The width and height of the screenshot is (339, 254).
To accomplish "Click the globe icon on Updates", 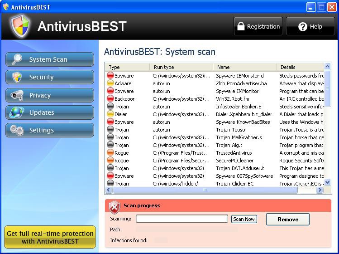I will point(17,112).
